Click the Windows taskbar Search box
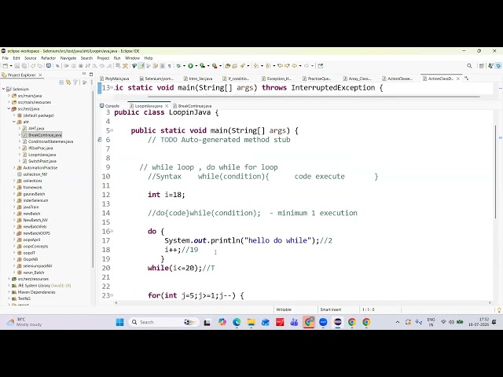 [164, 322]
